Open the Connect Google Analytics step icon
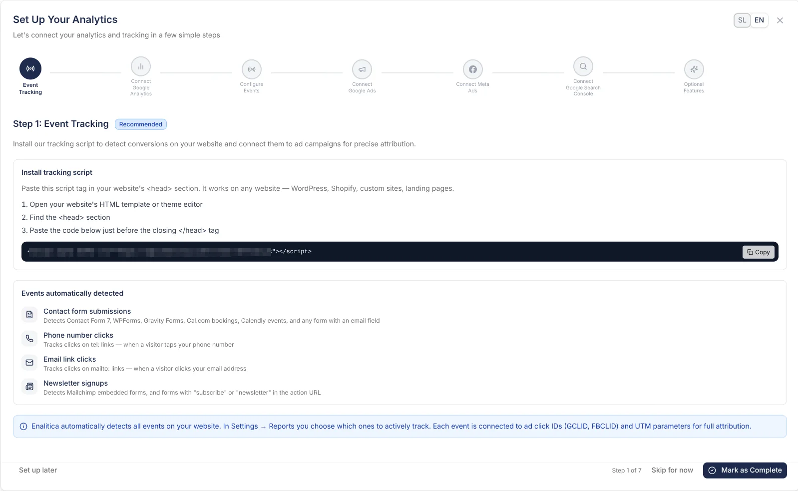The height and width of the screenshot is (491, 798). pos(141,66)
